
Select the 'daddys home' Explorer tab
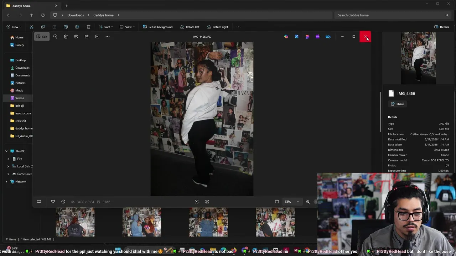pyautogui.click(x=31, y=6)
